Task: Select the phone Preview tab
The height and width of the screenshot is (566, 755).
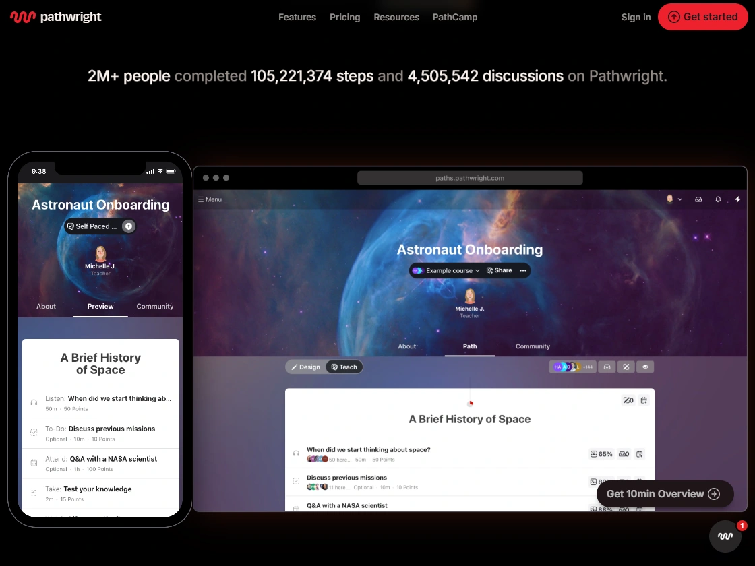Action: click(100, 306)
